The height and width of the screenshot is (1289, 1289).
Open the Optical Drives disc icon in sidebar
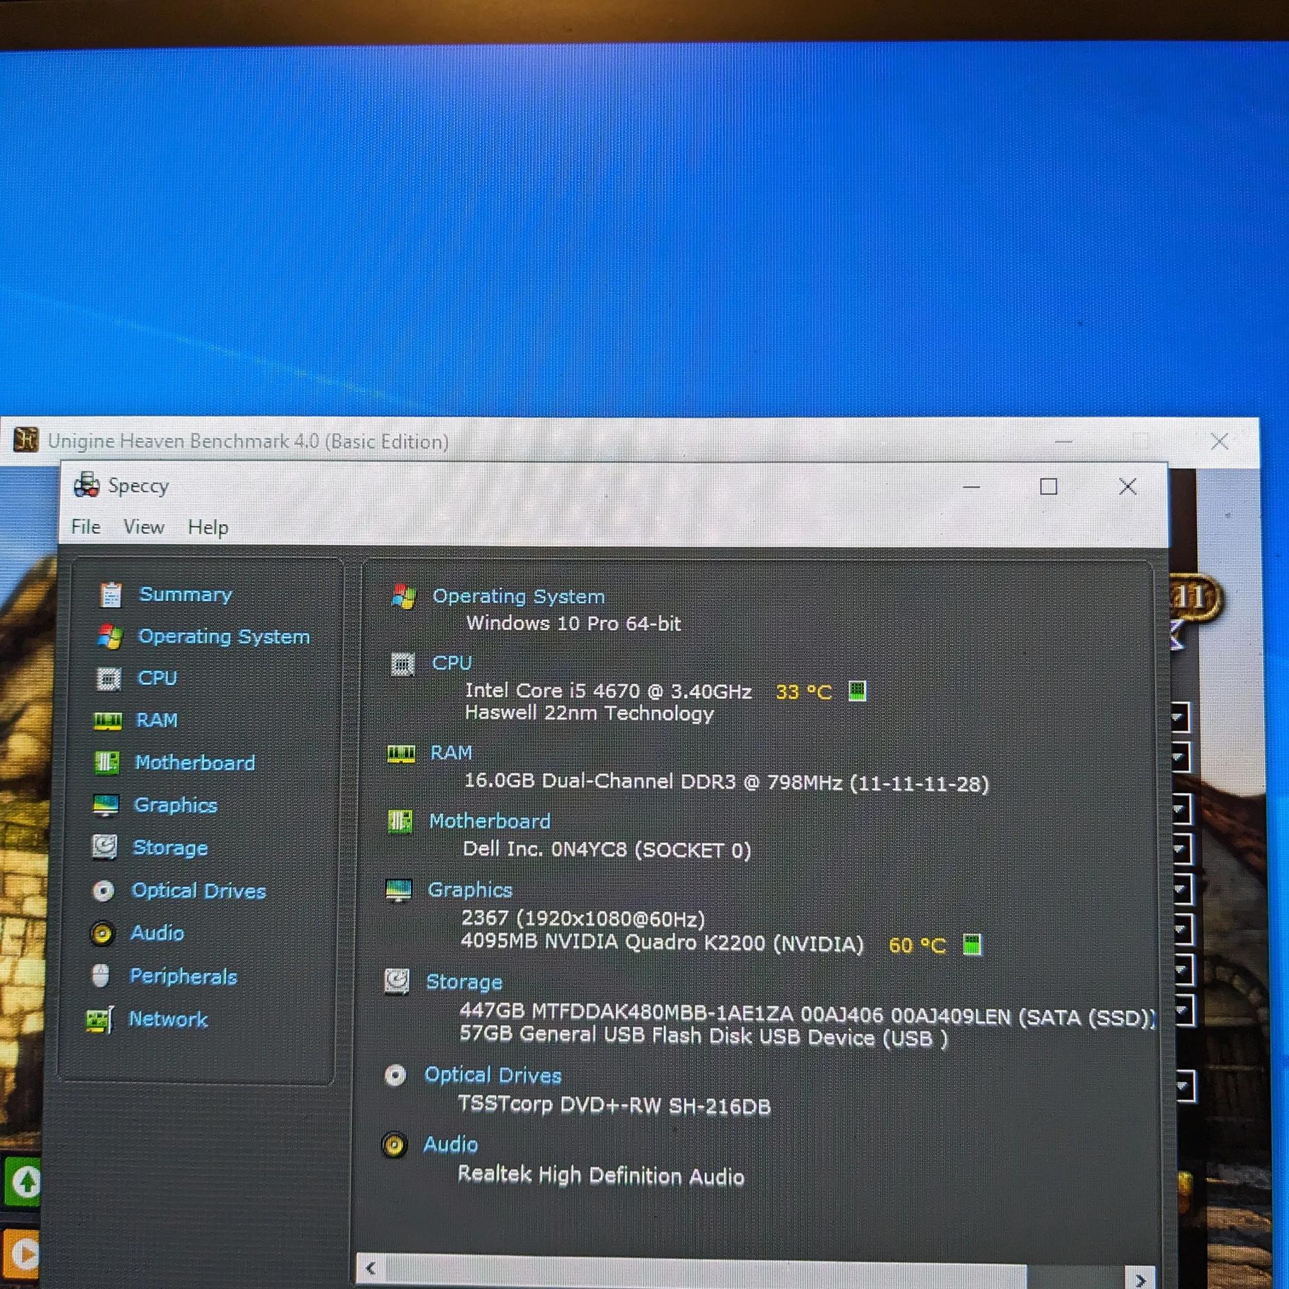103,891
